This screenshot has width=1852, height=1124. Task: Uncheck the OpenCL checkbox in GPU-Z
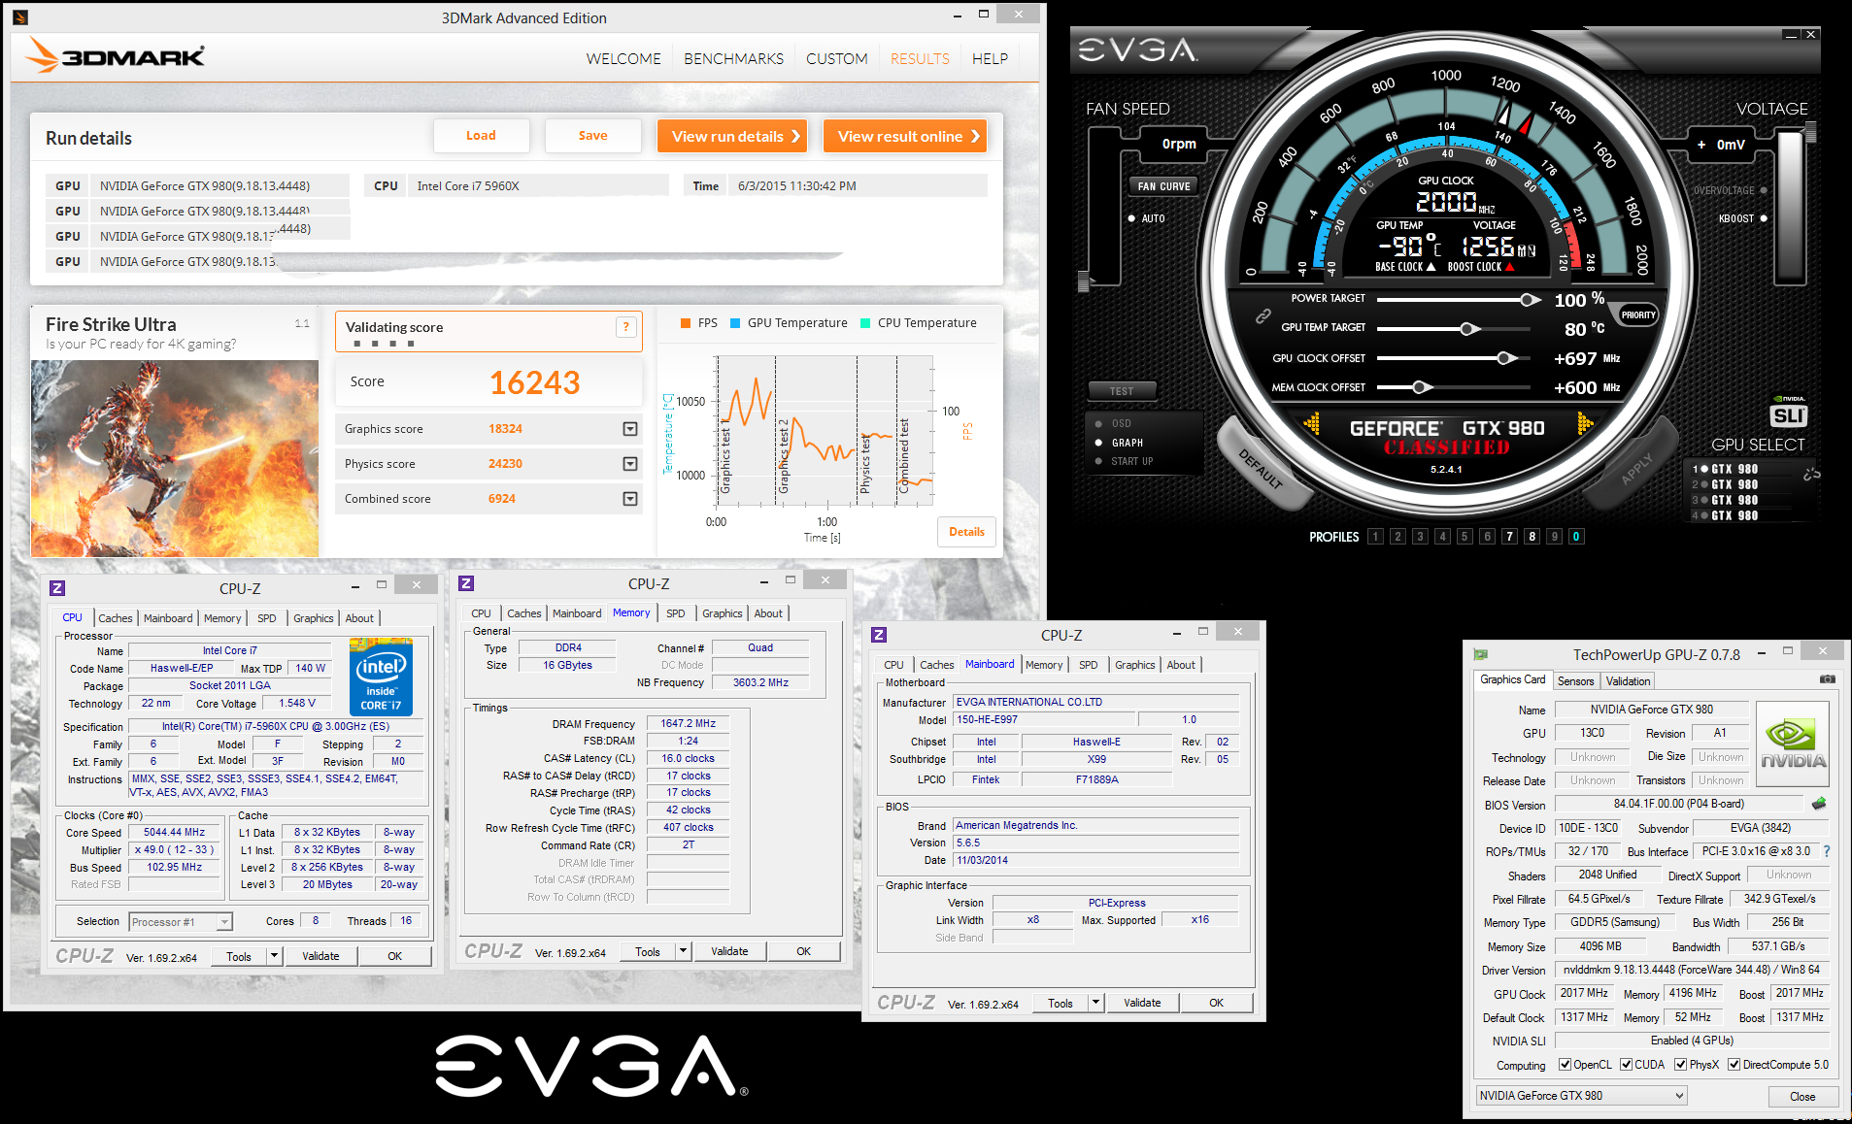[x=1565, y=1065]
